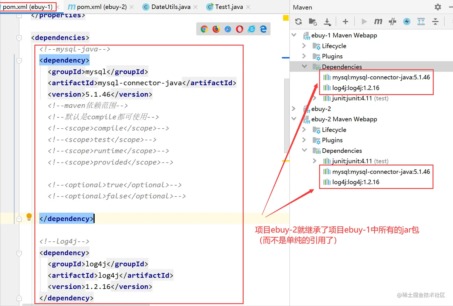This screenshot has height=306, width=453.
Task: Collapse Dependencies under ebuy-1 Maven Webapp
Action: (304, 66)
